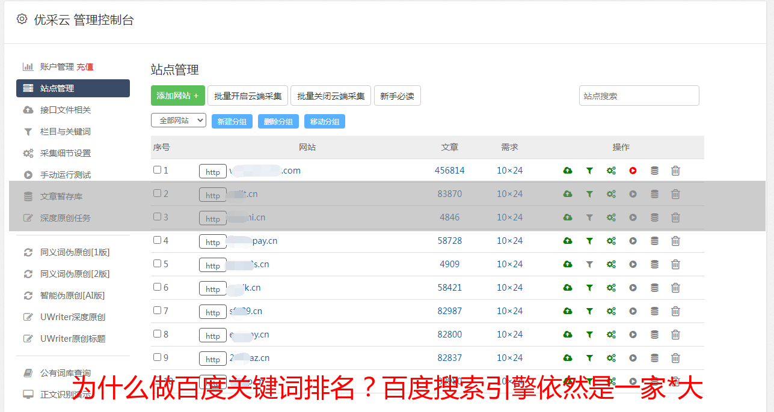Open the article database icon in row 1
Image resolution: width=774 pixels, height=412 pixels.
(654, 171)
